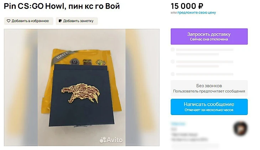
Task: Click the first loading placeholder row
Action: pyautogui.click(x=202, y=52)
